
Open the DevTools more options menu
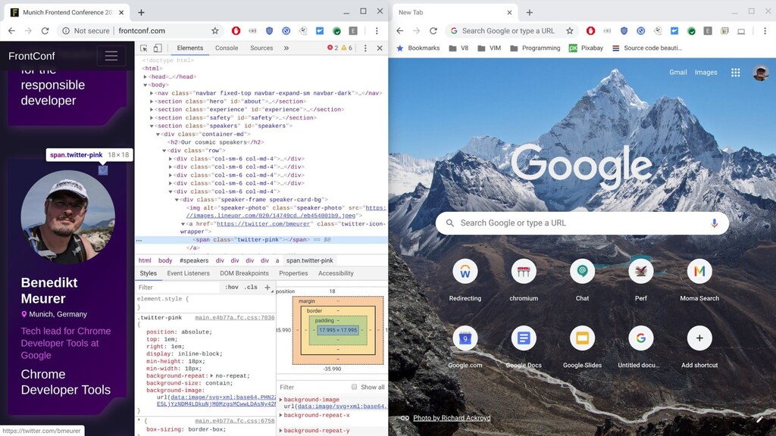pyautogui.click(x=365, y=48)
